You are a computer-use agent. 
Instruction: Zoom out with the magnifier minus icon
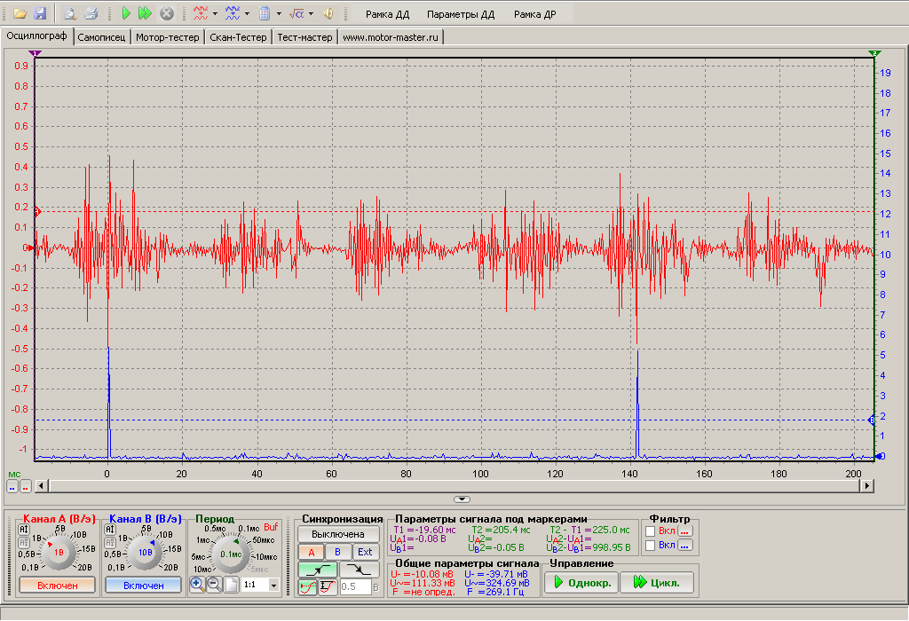tap(214, 585)
